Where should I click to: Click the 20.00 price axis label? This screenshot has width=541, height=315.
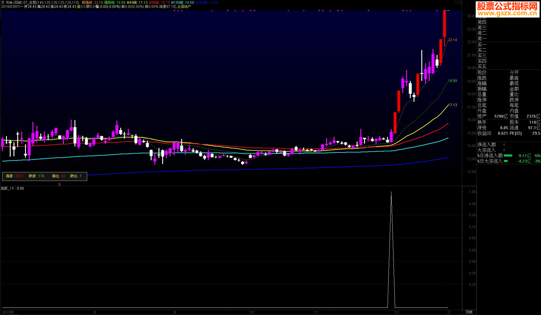pos(471,68)
